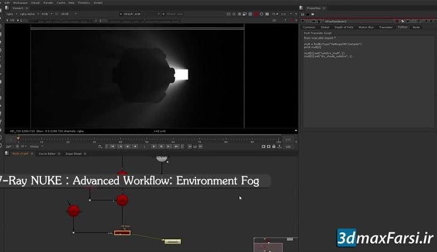Select the Node Graph tab
The height and width of the screenshot is (252, 437).
[20, 153]
